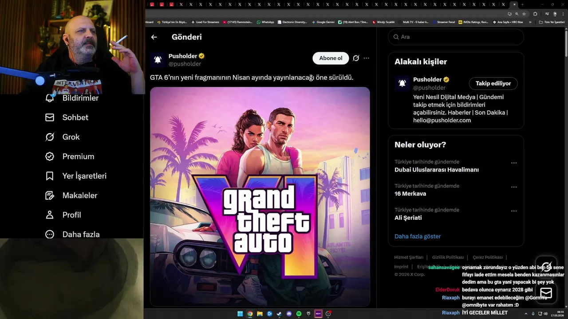
Task: Open the Livad For Streamers bookmark
Action: [x=205, y=22]
